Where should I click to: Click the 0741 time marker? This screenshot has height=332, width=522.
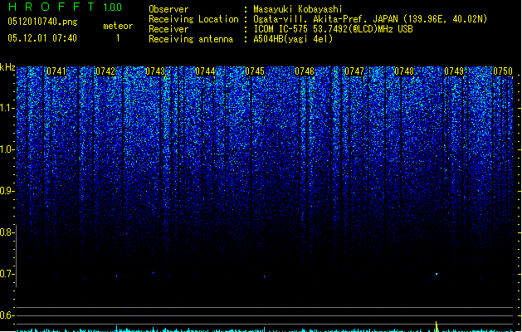(x=56, y=71)
